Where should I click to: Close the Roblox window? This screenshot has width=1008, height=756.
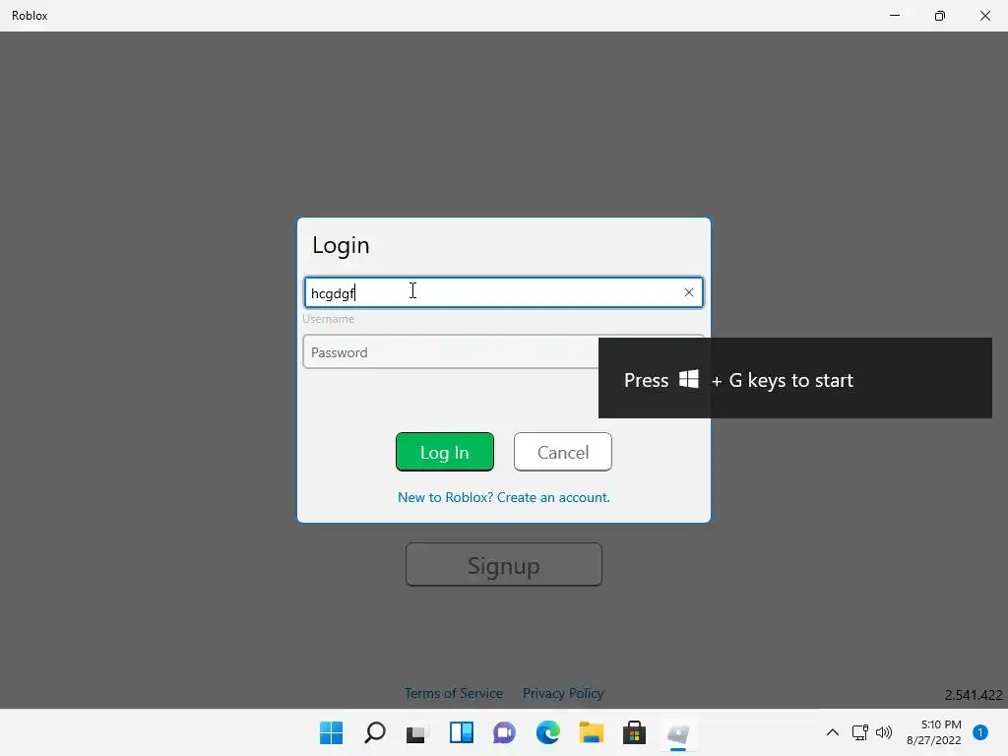pos(985,16)
